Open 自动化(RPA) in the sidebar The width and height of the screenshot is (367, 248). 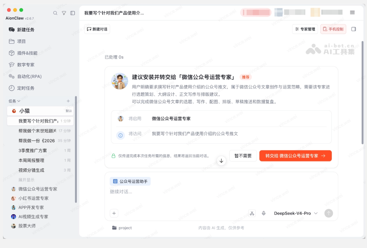point(25,76)
